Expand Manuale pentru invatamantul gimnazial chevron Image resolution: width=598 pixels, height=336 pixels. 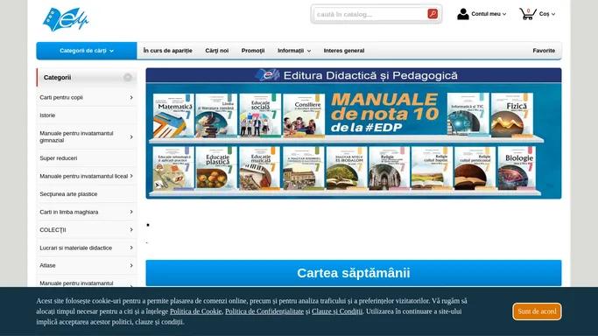131,136
